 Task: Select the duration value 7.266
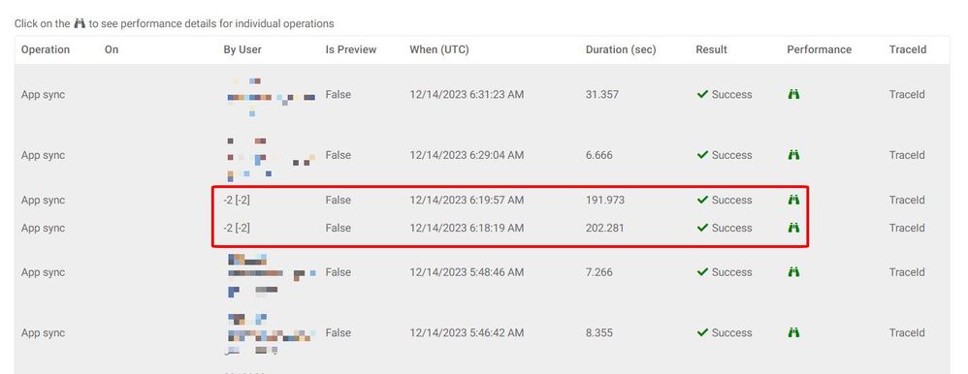click(598, 272)
